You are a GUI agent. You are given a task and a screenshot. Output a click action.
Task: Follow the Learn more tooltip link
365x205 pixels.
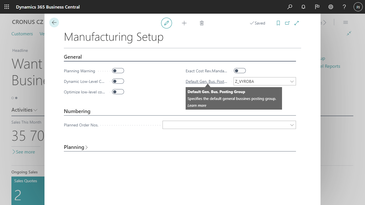coord(197,105)
